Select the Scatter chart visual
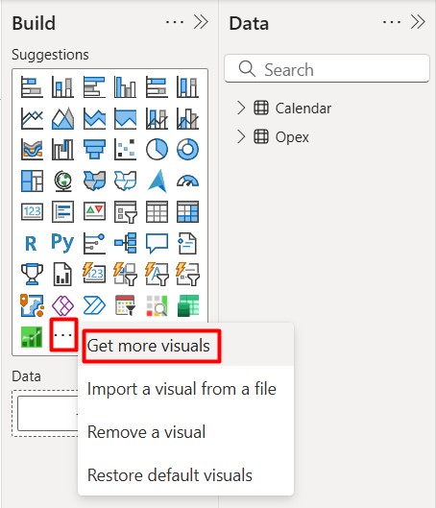 point(126,150)
